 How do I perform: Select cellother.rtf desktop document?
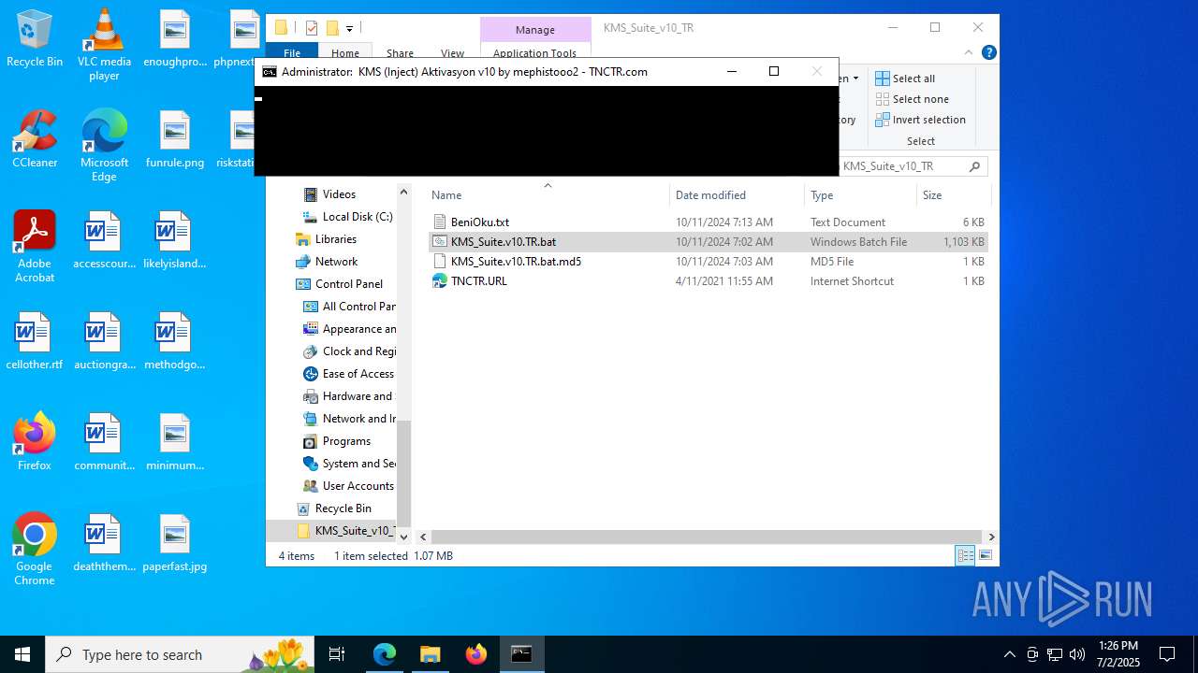[x=35, y=340]
